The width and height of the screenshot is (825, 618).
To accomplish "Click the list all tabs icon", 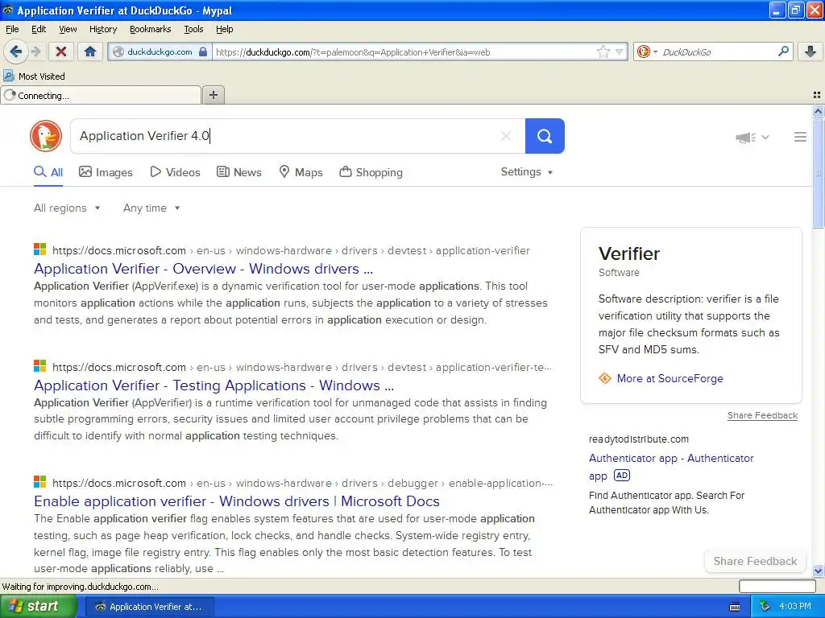I will tap(817, 95).
